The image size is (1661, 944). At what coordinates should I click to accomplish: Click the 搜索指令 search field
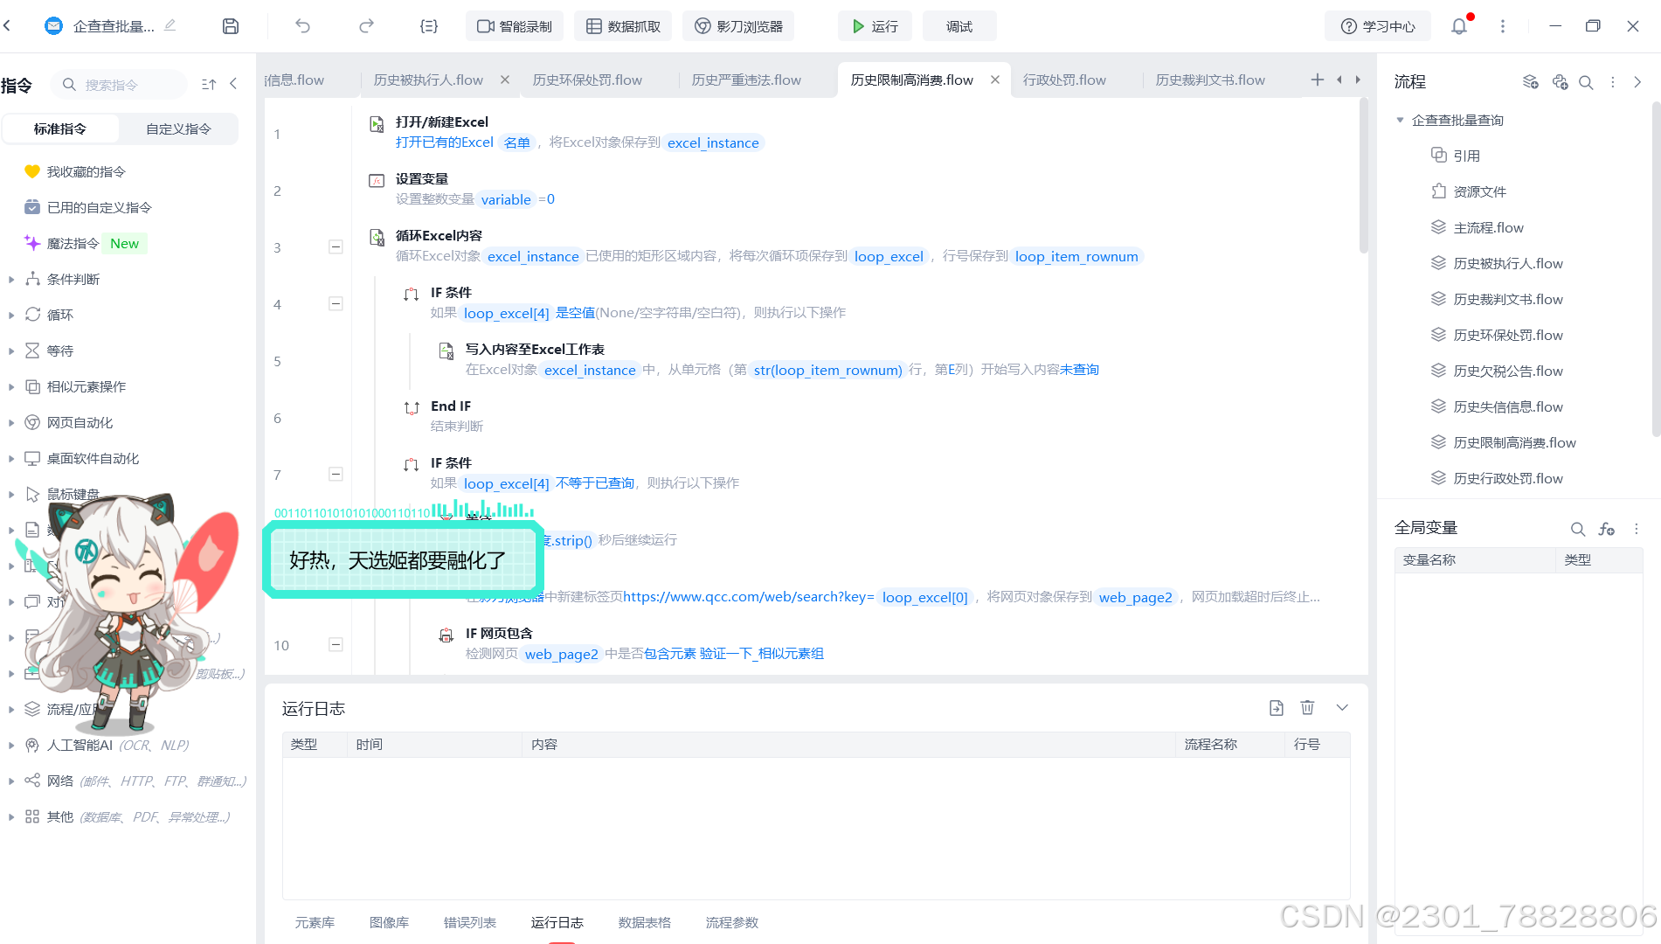[119, 84]
